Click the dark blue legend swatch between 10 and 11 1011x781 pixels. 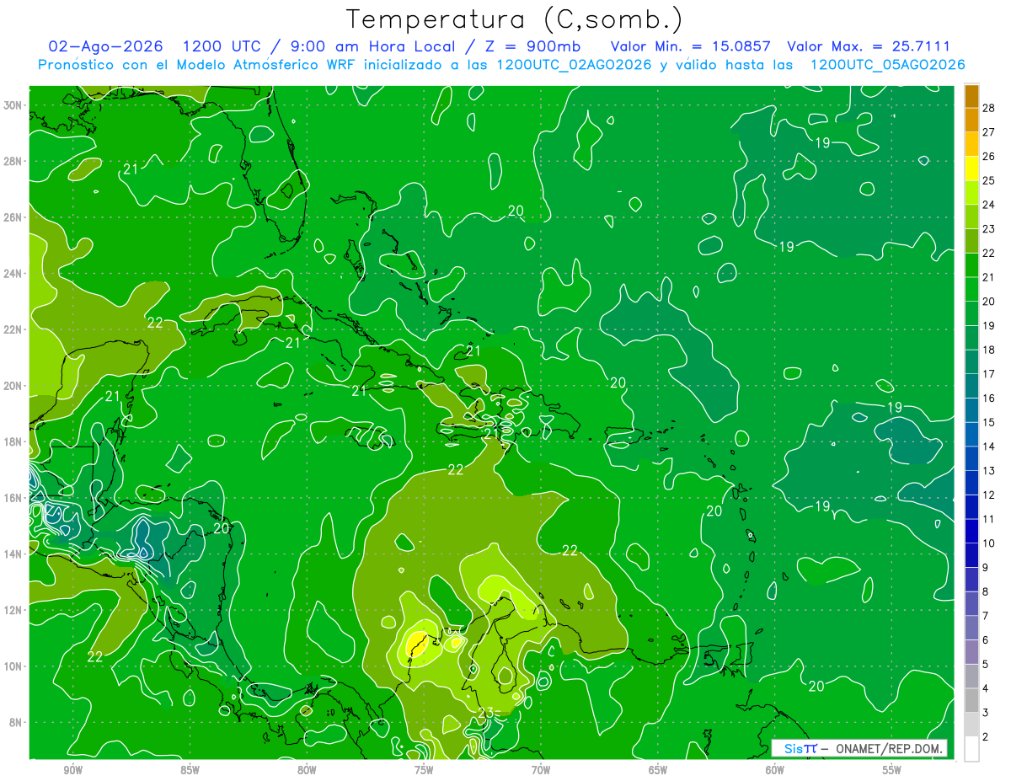(x=971, y=532)
